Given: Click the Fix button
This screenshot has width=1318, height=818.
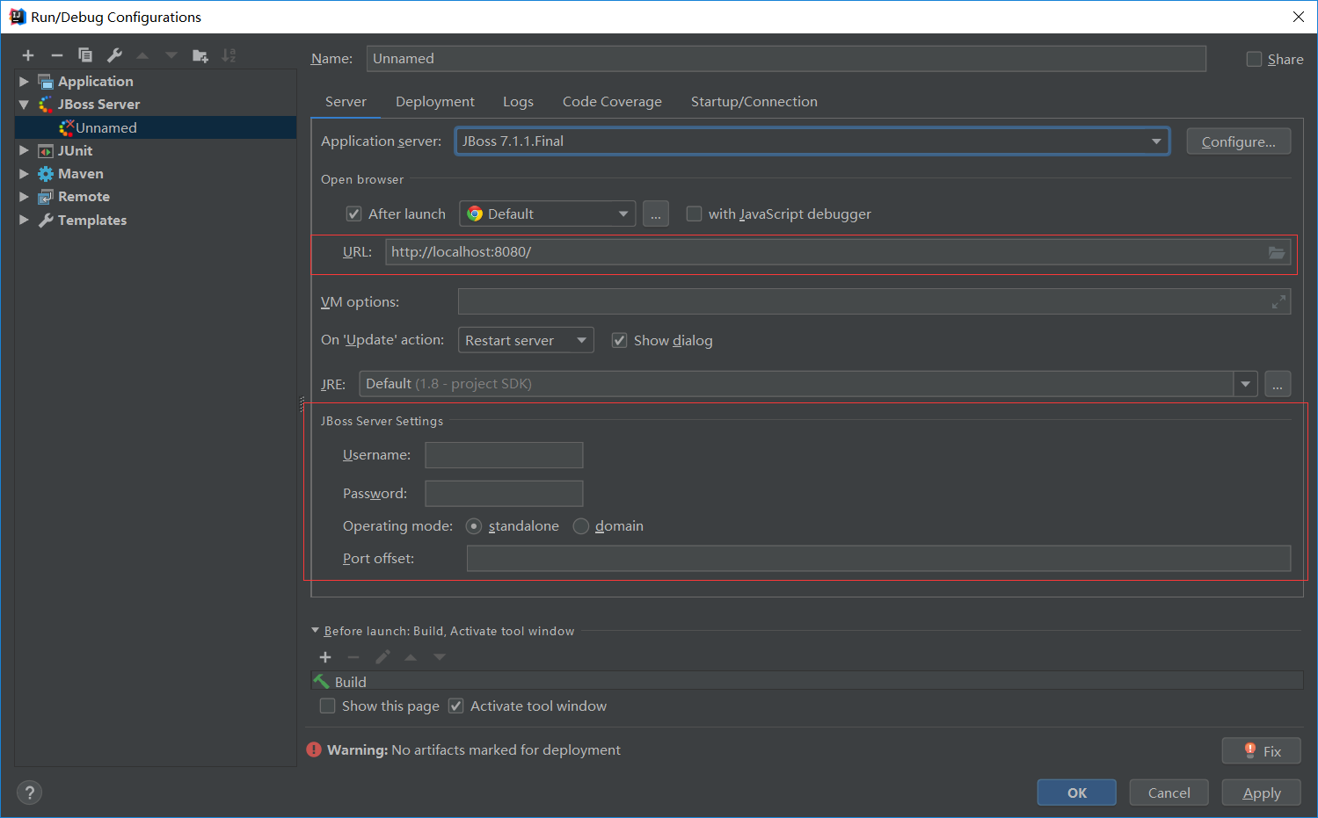Looking at the screenshot, I should 1261,750.
